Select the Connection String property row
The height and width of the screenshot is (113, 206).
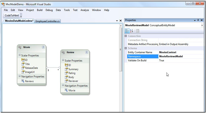pyautogui.click(x=165, y=40)
